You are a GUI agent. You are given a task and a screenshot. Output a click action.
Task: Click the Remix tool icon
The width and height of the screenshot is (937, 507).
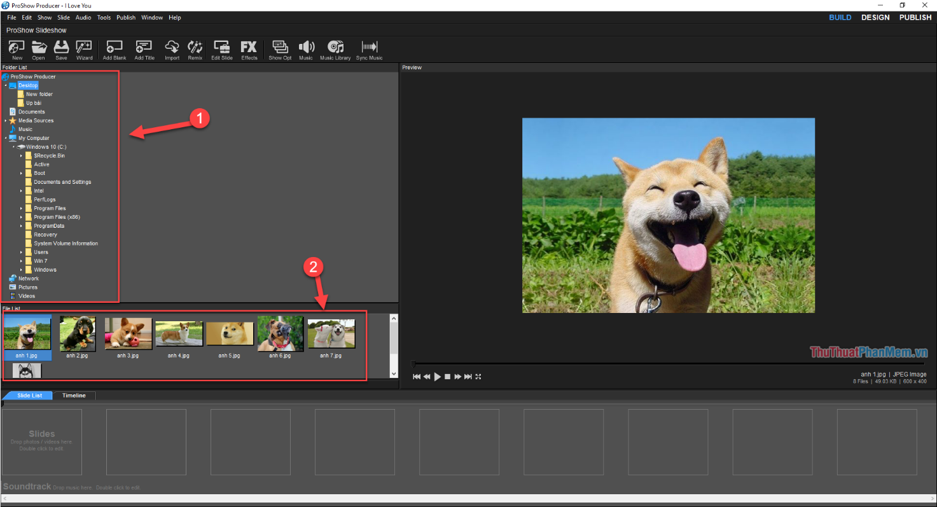tap(195, 50)
